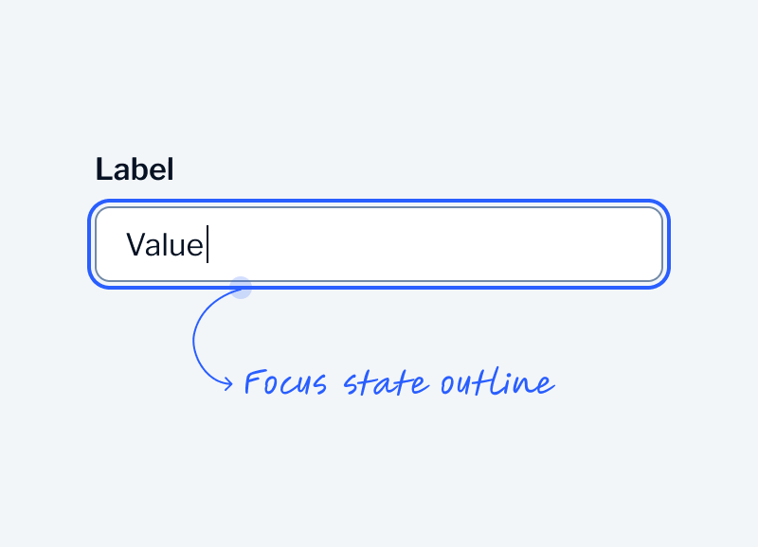Click the blue focus ring's right edge

(668, 245)
